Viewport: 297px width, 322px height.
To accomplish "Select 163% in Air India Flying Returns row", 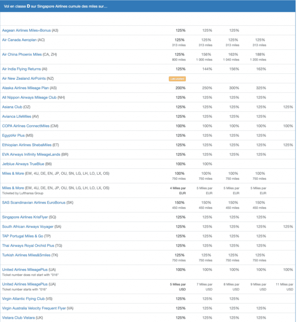I will click(261, 69).
